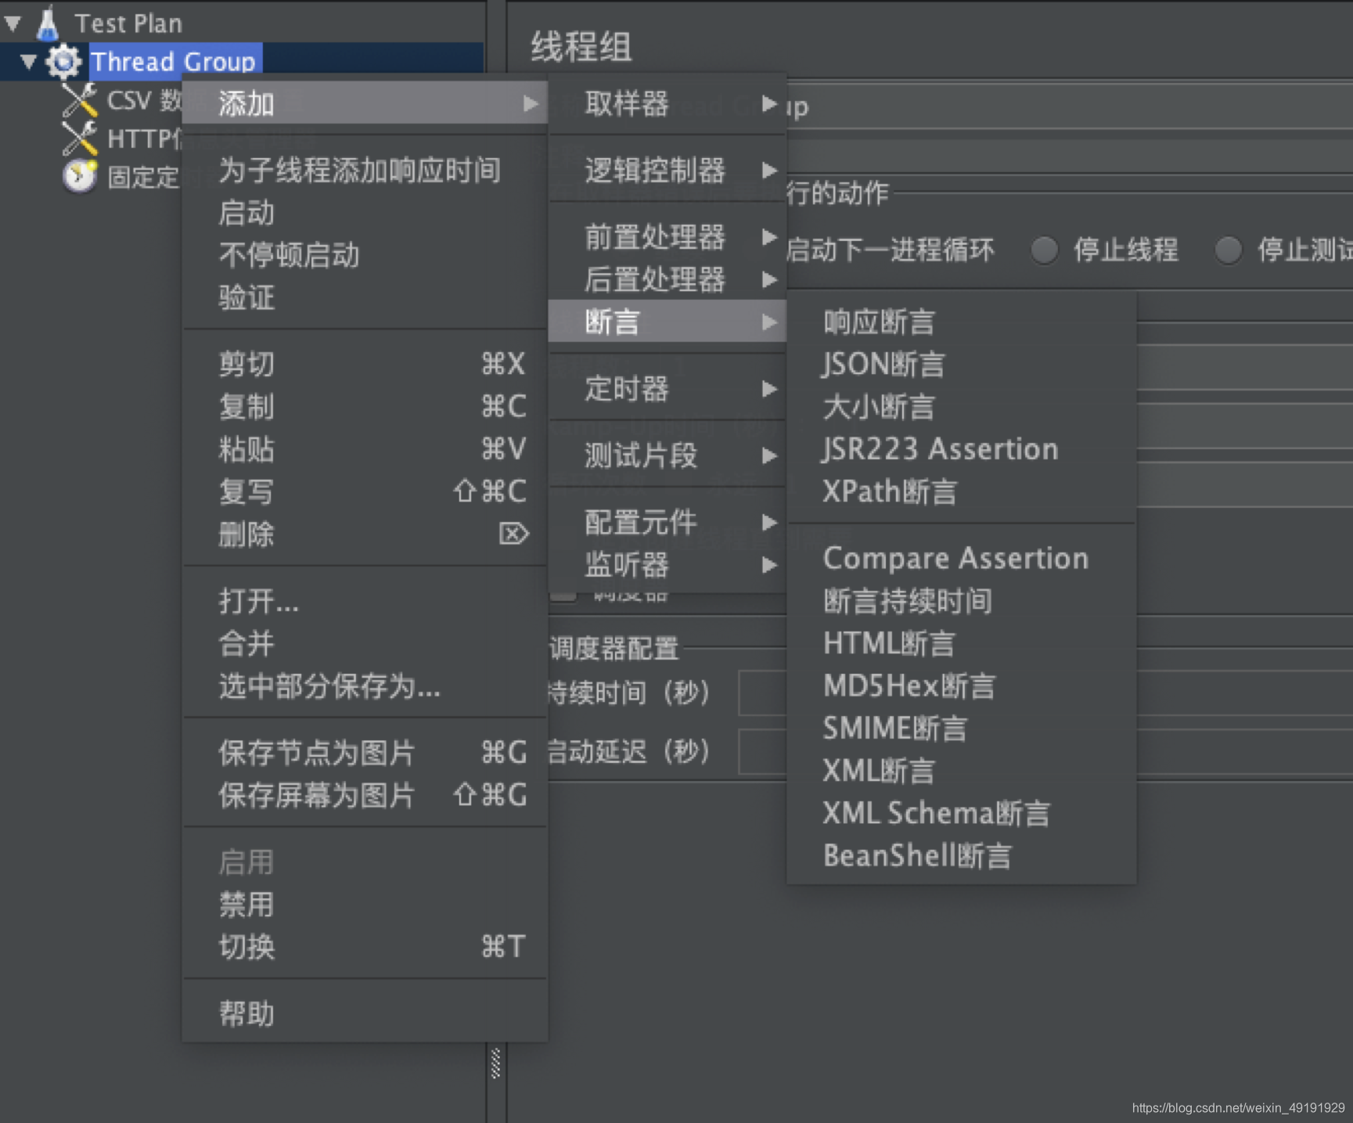This screenshot has width=1353, height=1123.
Task: Click the Thread Group gear icon
Action: click(x=63, y=61)
